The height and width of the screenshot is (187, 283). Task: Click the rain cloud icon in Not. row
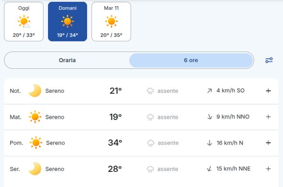click(x=150, y=91)
